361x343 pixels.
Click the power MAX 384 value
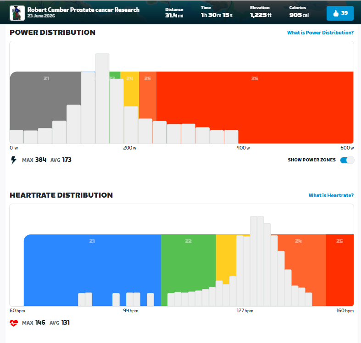pos(34,160)
